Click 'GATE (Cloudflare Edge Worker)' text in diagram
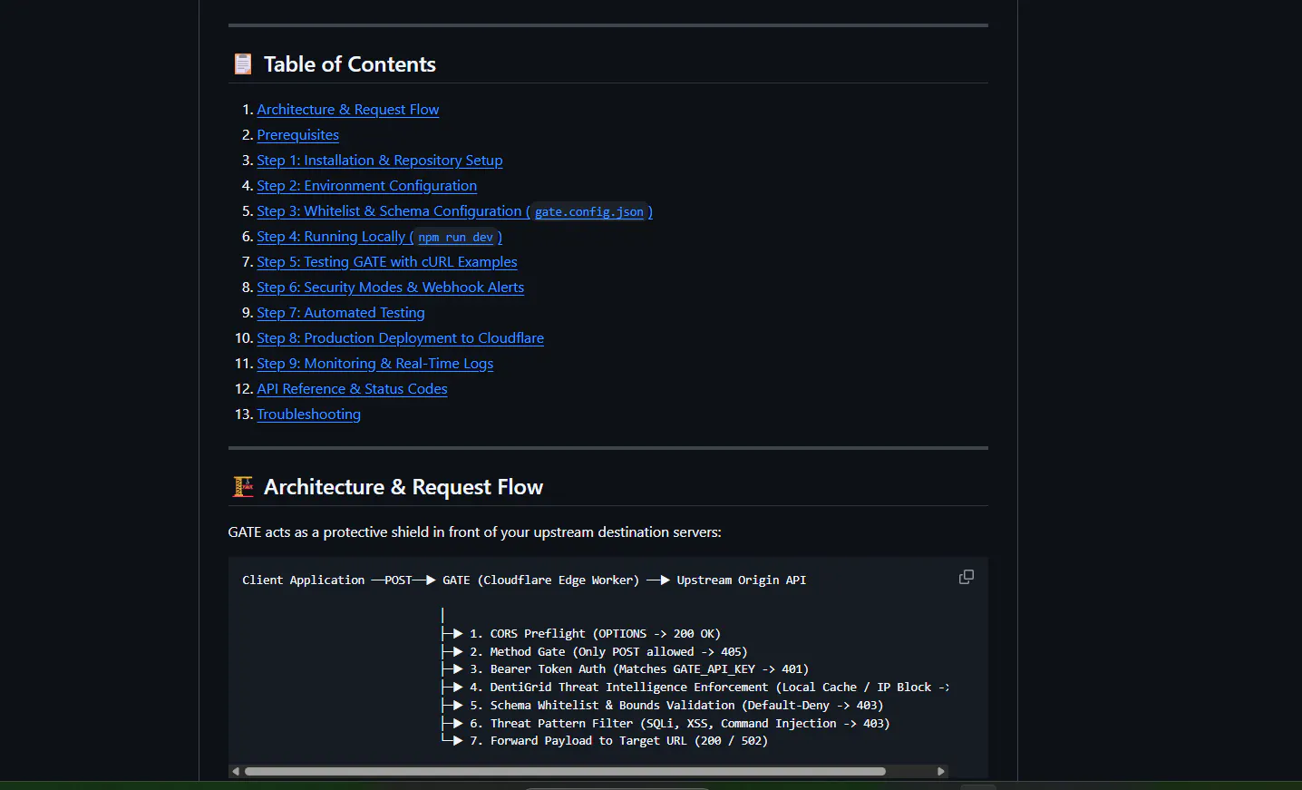1302x790 pixels. (540, 580)
